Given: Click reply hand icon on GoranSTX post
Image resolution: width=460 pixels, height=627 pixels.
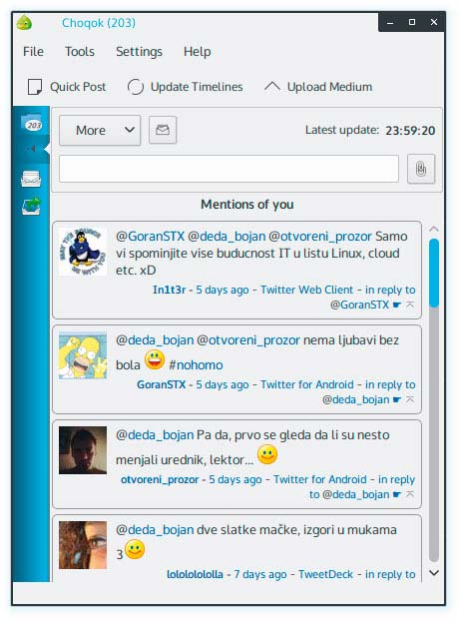Looking at the screenshot, I should coord(397,399).
